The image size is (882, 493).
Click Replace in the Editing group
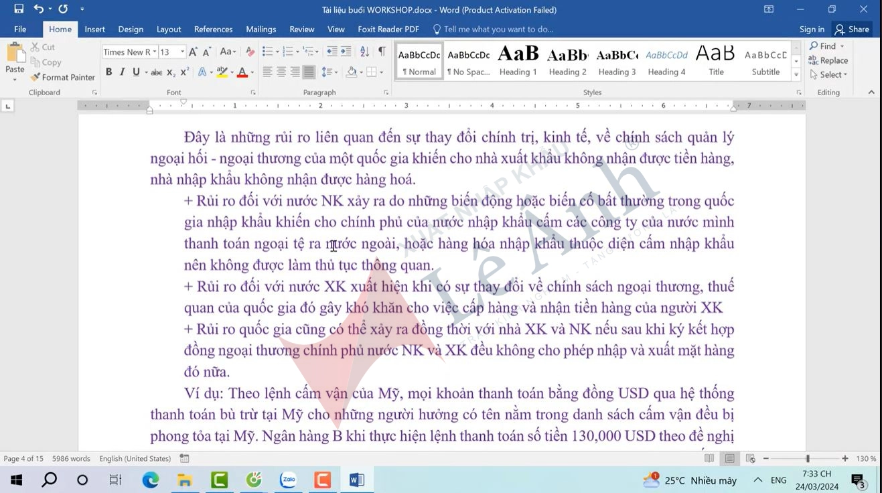click(832, 60)
